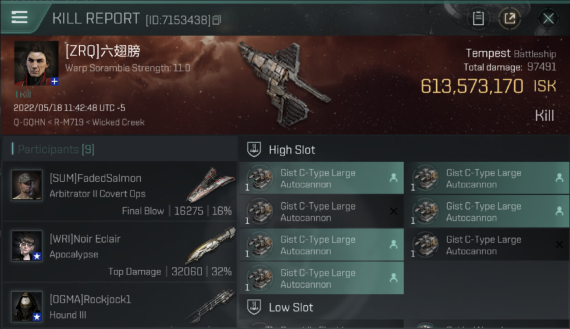View FadedSalmon's pilot portrait
This screenshot has height=329, width=570.
point(27,186)
